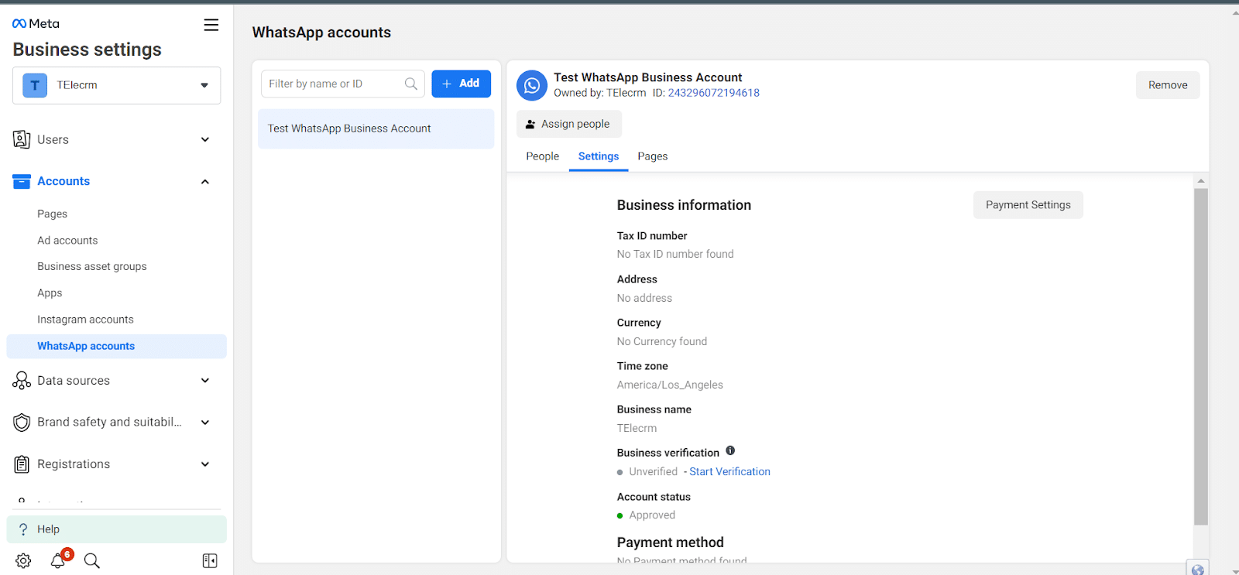Click the Brand safety shield icon

[22, 423]
